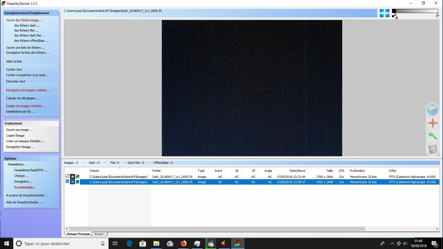Adjust the gradient slider left triangle marker
This screenshot has height=249, width=443.
pyautogui.click(x=396, y=17)
